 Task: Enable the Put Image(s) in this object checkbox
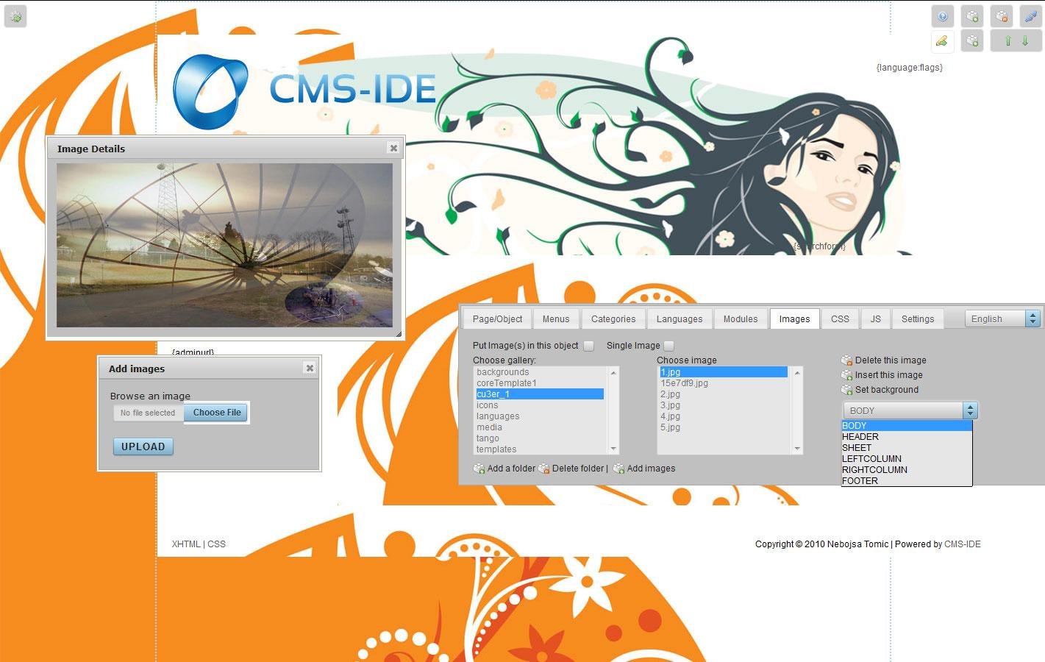(x=588, y=345)
